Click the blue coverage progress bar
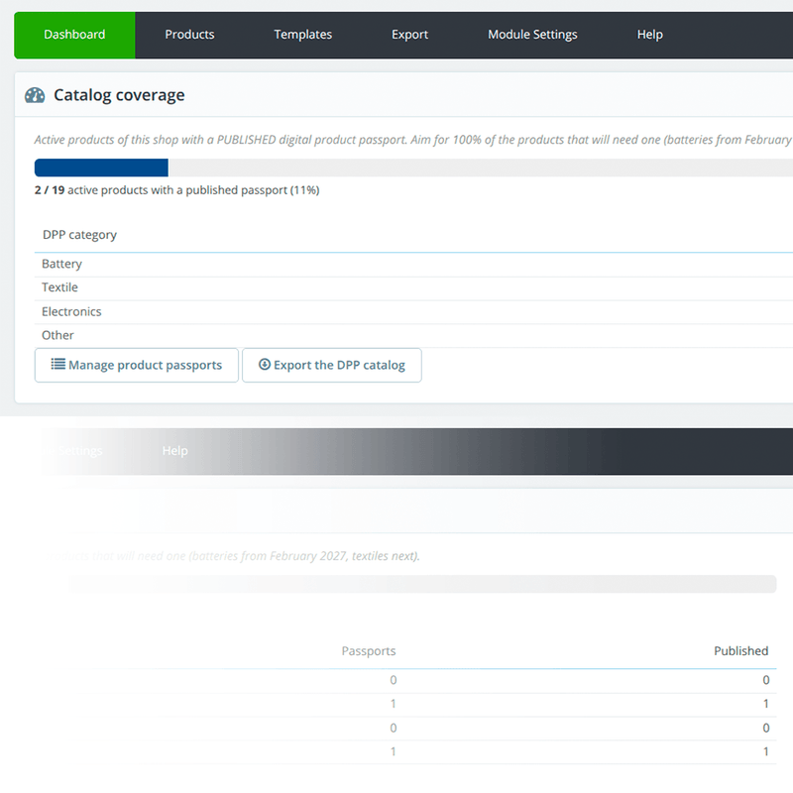 click(x=101, y=168)
